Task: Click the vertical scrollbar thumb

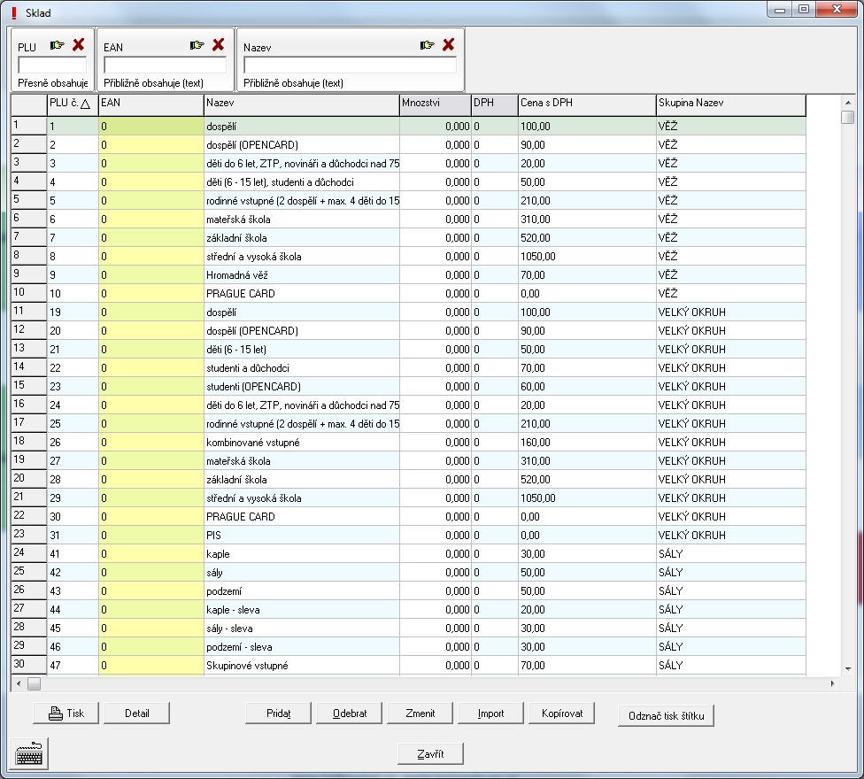Action: [x=848, y=118]
